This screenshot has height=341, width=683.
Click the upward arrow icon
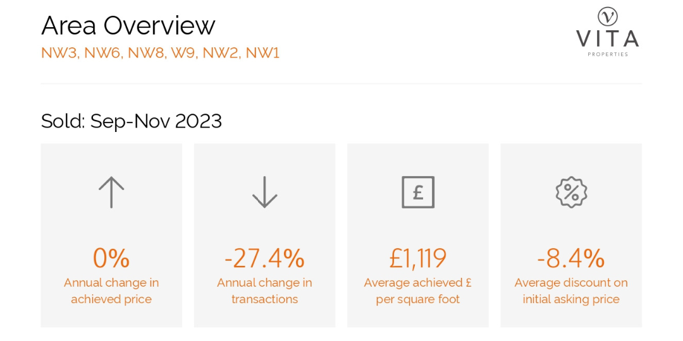coord(111,192)
